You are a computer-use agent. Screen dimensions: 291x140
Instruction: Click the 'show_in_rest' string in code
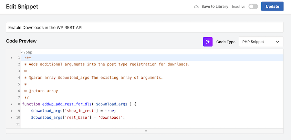coord(81,111)
